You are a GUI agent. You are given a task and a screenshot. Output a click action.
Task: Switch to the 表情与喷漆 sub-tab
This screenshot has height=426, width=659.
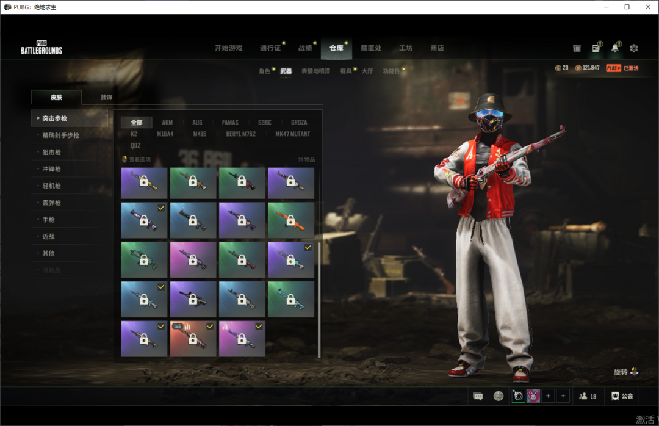[315, 71]
